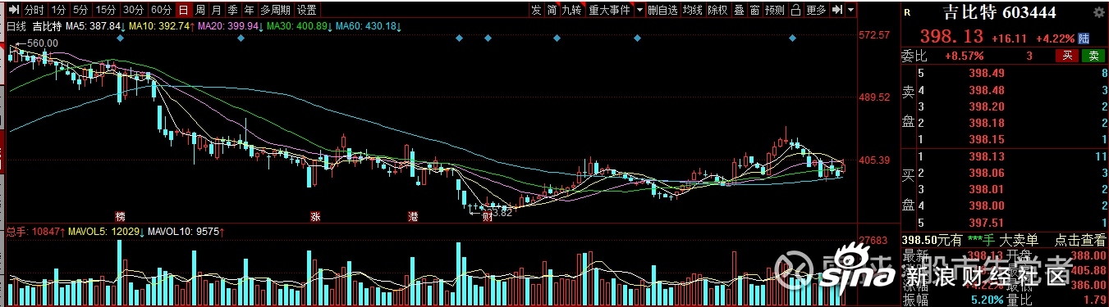Open the settings gear beside the stock name

1099,12
